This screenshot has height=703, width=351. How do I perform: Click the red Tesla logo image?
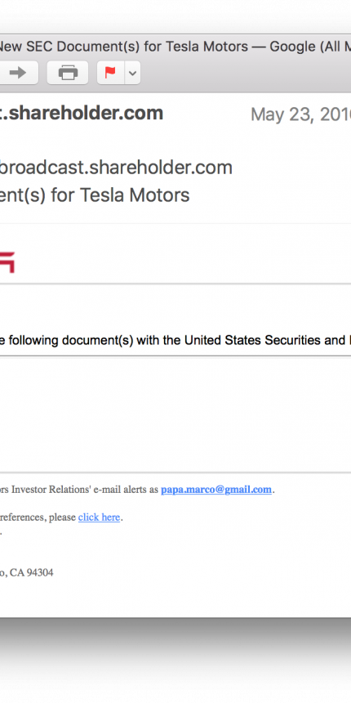click(7, 262)
